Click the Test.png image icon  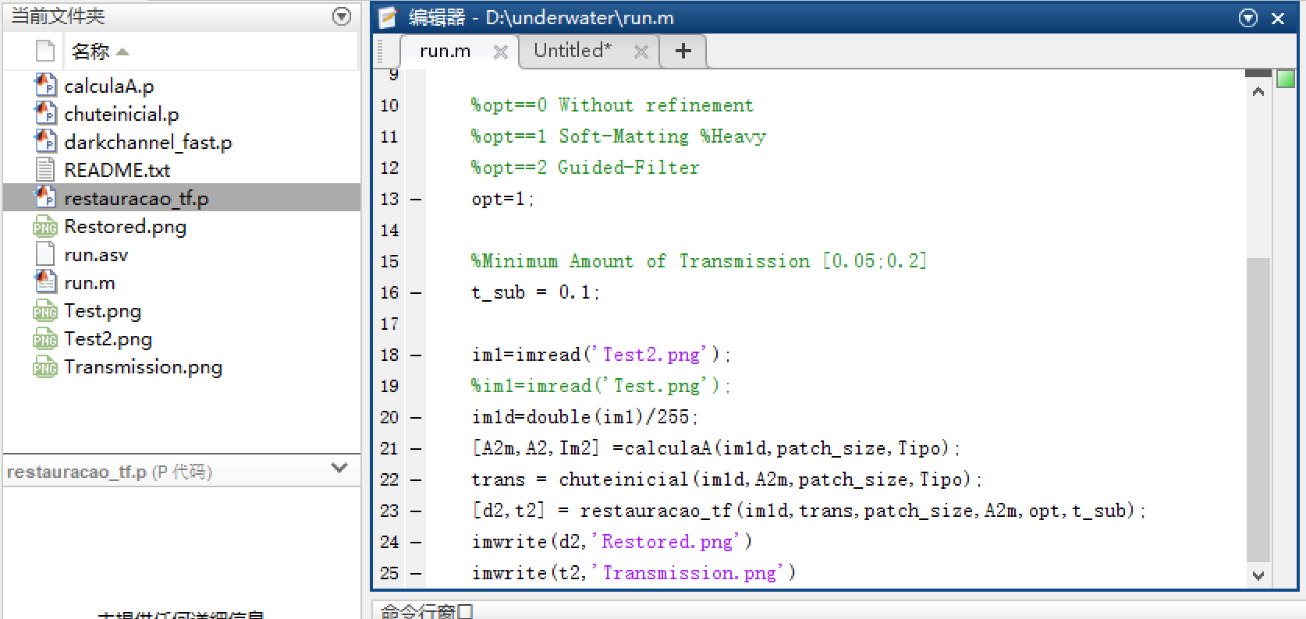click(x=45, y=311)
